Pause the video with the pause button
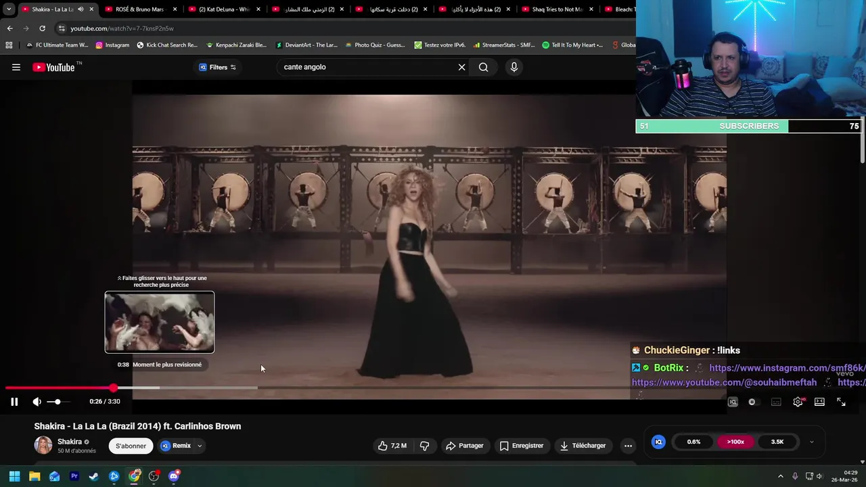Viewport: 866px width, 487px height. [14, 402]
